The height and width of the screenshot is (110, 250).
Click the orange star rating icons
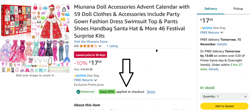click(x=88, y=46)
